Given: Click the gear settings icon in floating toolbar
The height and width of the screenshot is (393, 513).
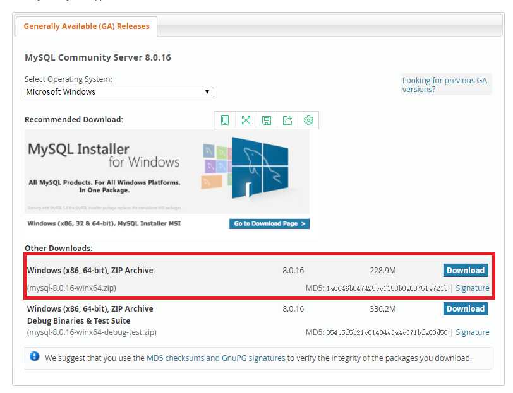Looking at the screenshot, I should pos(308,120).
